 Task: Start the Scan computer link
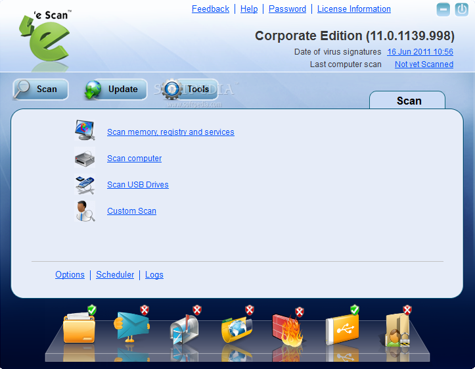click(x=134, y=159)
